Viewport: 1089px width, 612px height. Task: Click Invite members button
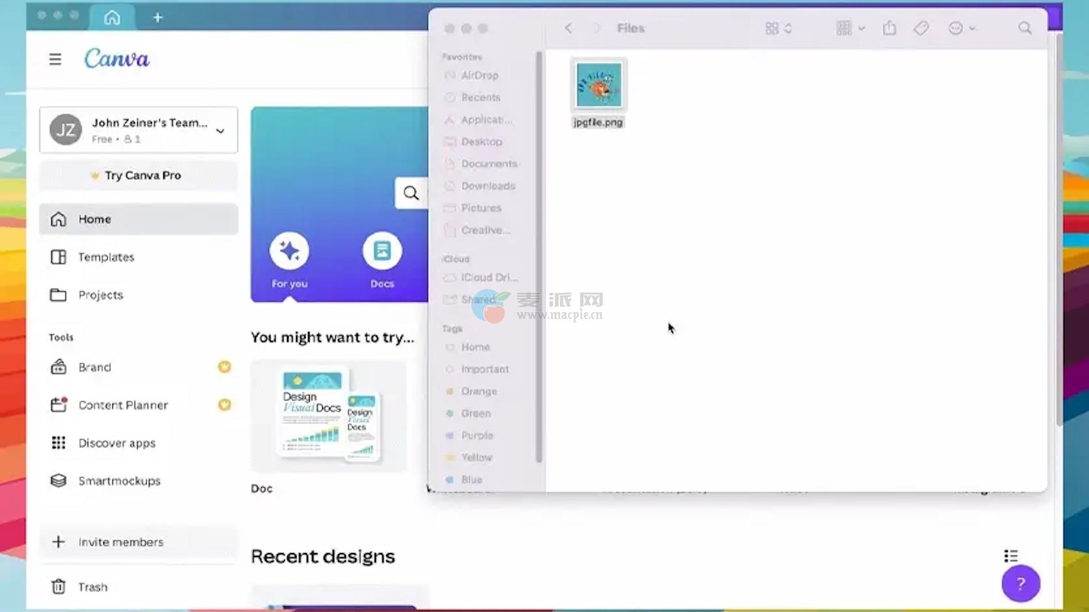point(120,542)
